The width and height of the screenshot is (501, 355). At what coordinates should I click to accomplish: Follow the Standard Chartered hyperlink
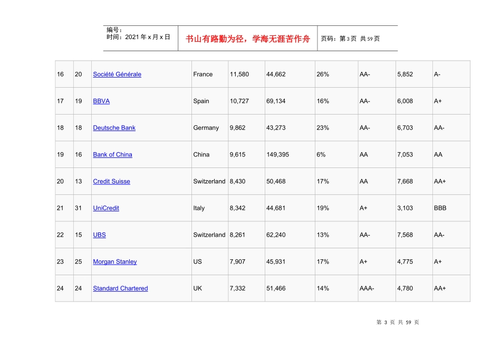(x=120, y=288)
